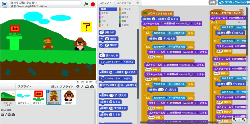Paint a new sprite with brush icon
Image resolution: width=250 pixels, height=124 pixels.
[82, 86]
